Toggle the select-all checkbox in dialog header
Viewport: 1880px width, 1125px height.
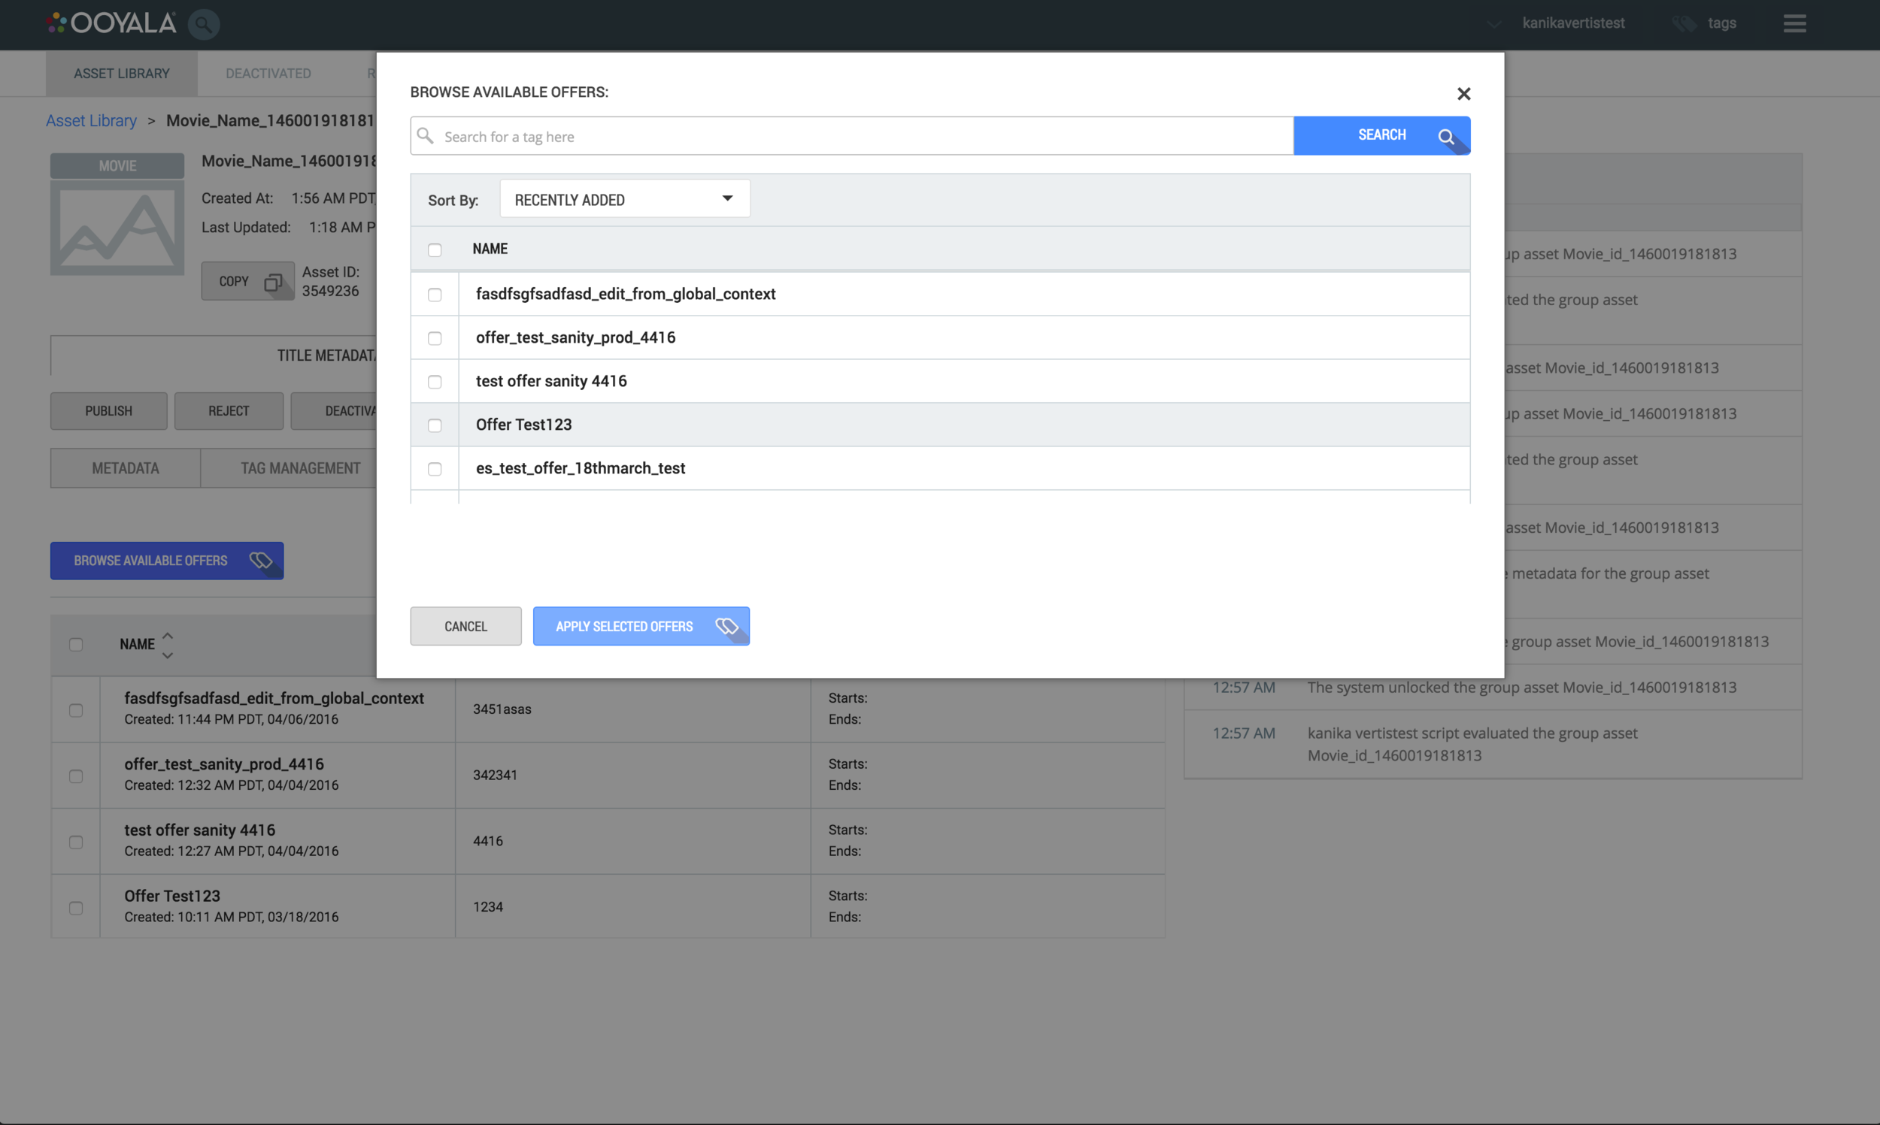tap(435, 249)
